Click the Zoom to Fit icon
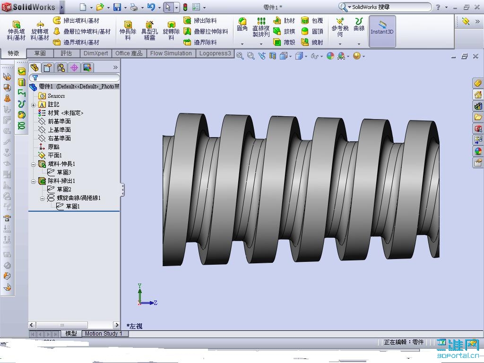 tap(240, 56)
